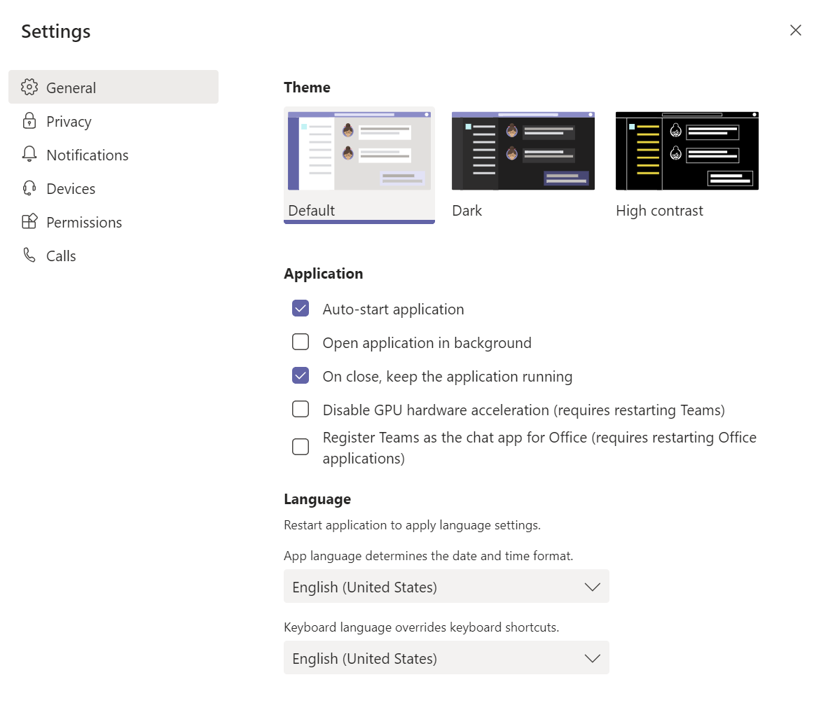This screenshot has height=703, width=821.
Task: Check Disable GPU hardware acceleration
Action: pyautogui.click(x=301, y=409)
